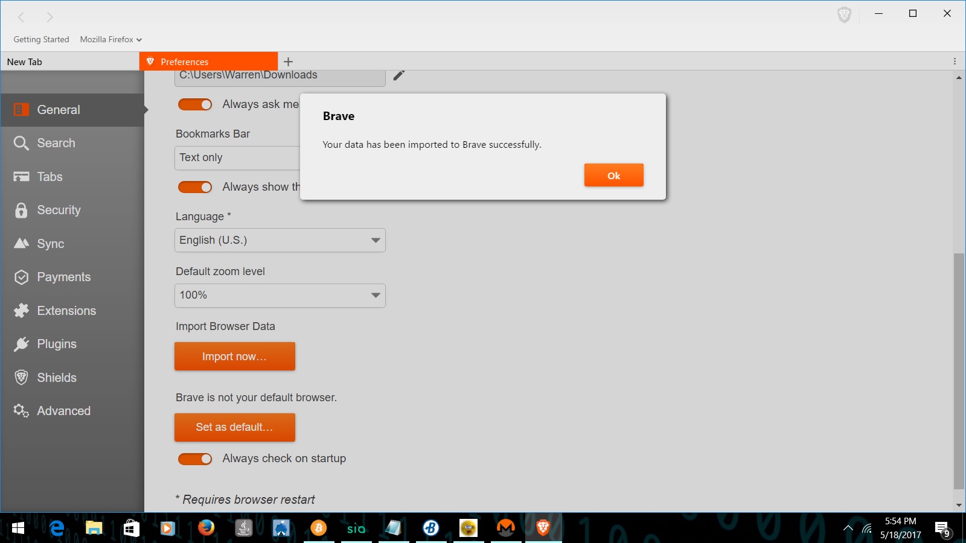966x543 pixels.
Task: Click Ok in the Brave dialog
Action: point(613,176)
